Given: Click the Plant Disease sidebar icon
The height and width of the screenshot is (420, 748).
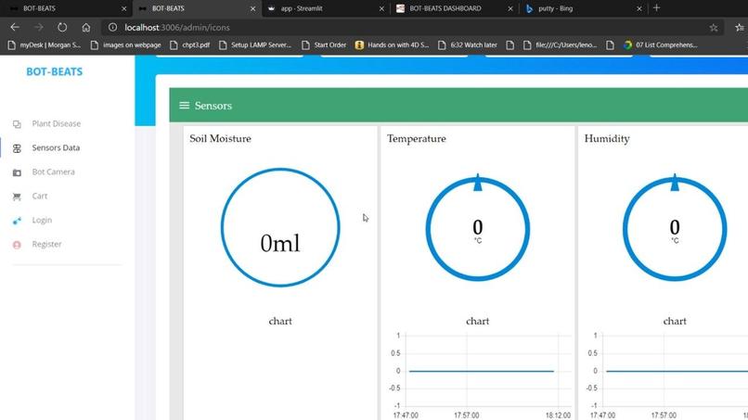Looking at the screenshot, I should coord(17,124).
